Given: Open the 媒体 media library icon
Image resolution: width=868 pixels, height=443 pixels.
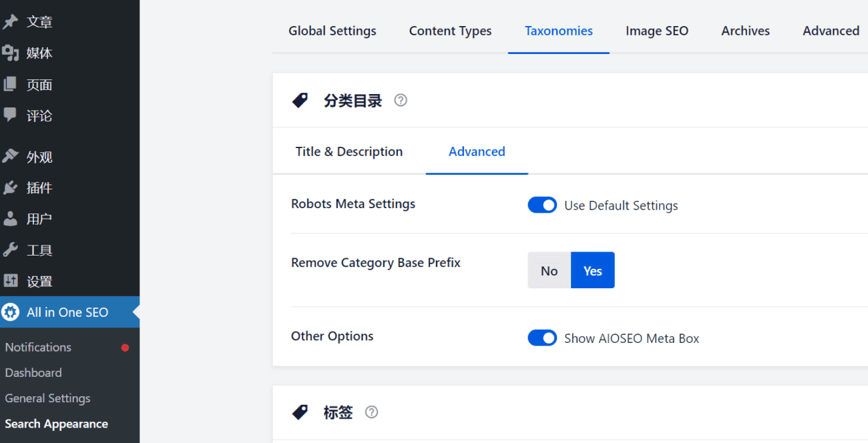Looking at the screenshot, I should coord(10,53).
